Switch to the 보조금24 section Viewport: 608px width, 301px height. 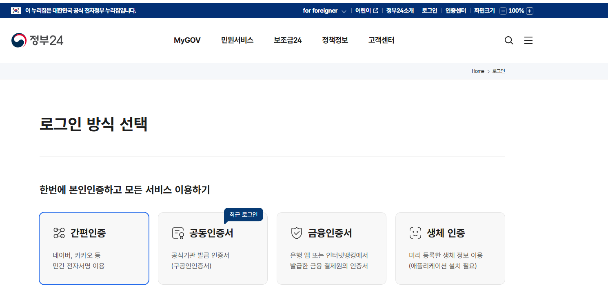point(288,40)
